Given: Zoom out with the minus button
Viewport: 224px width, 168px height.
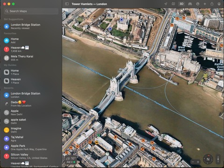Looking at the screenshot, I should click(193, 162).
